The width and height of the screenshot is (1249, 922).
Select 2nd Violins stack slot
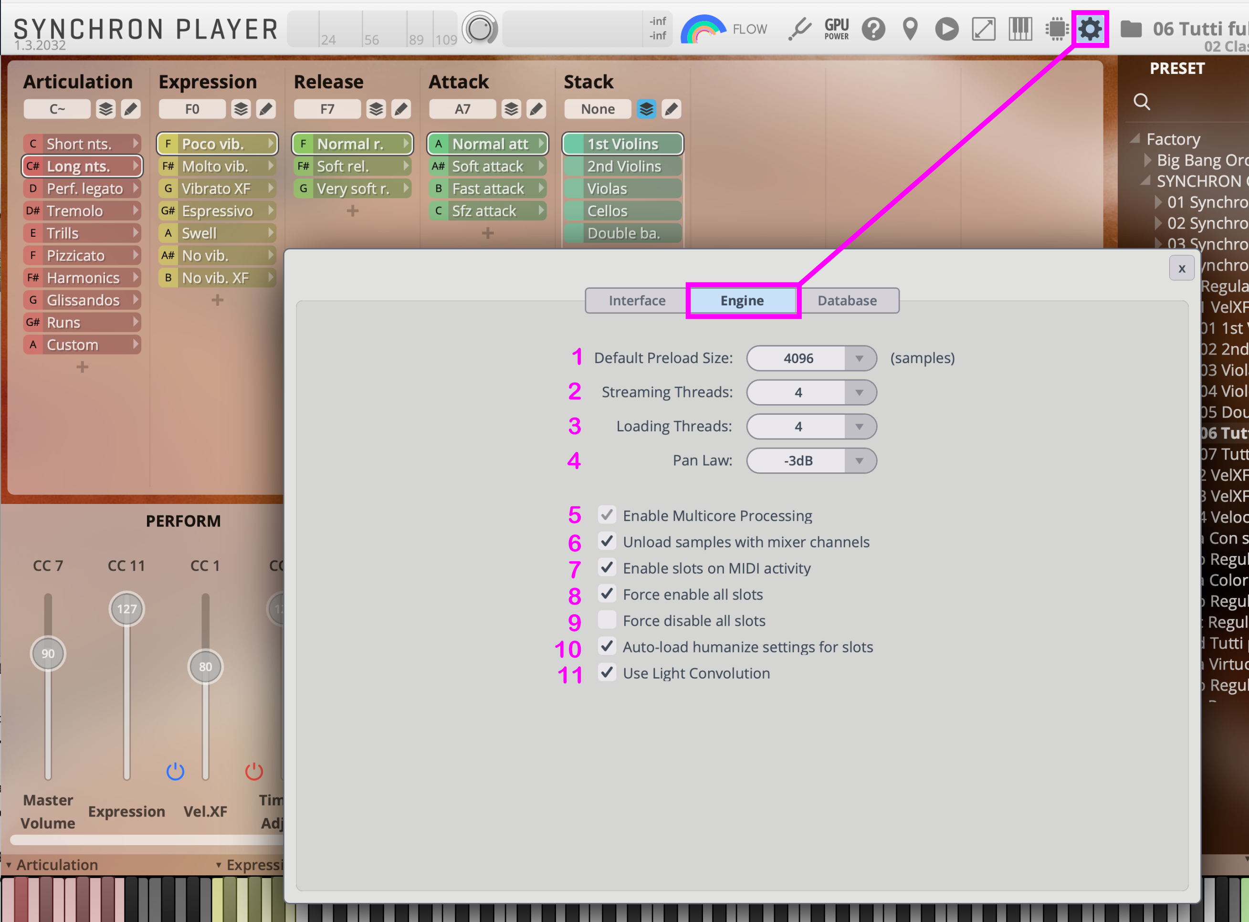click(x=623, y=167)
